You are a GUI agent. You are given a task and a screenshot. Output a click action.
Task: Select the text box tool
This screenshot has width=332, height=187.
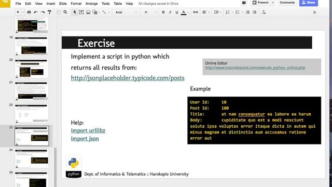[x=81, y=12]
